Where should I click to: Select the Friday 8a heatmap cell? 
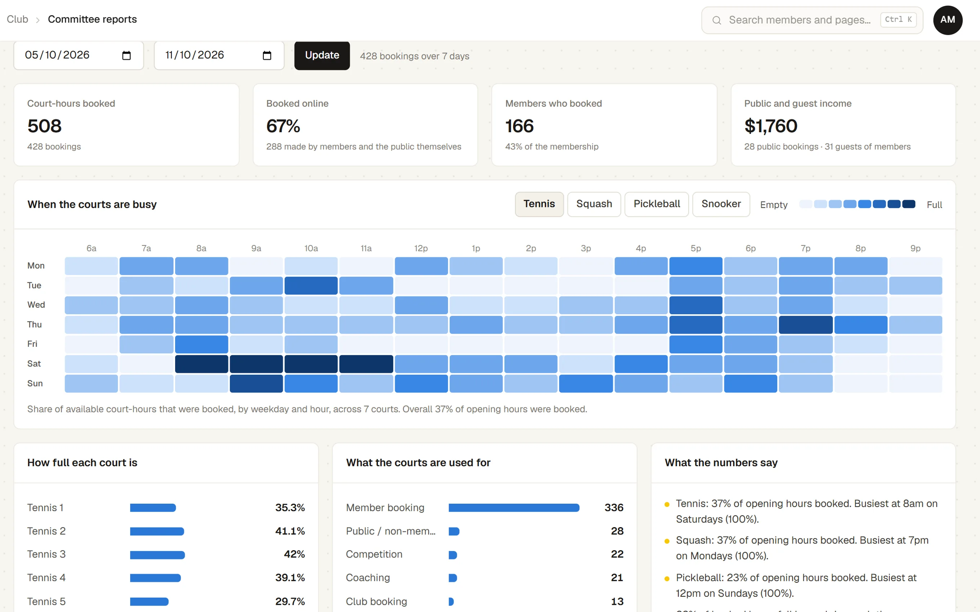point(201,344)
